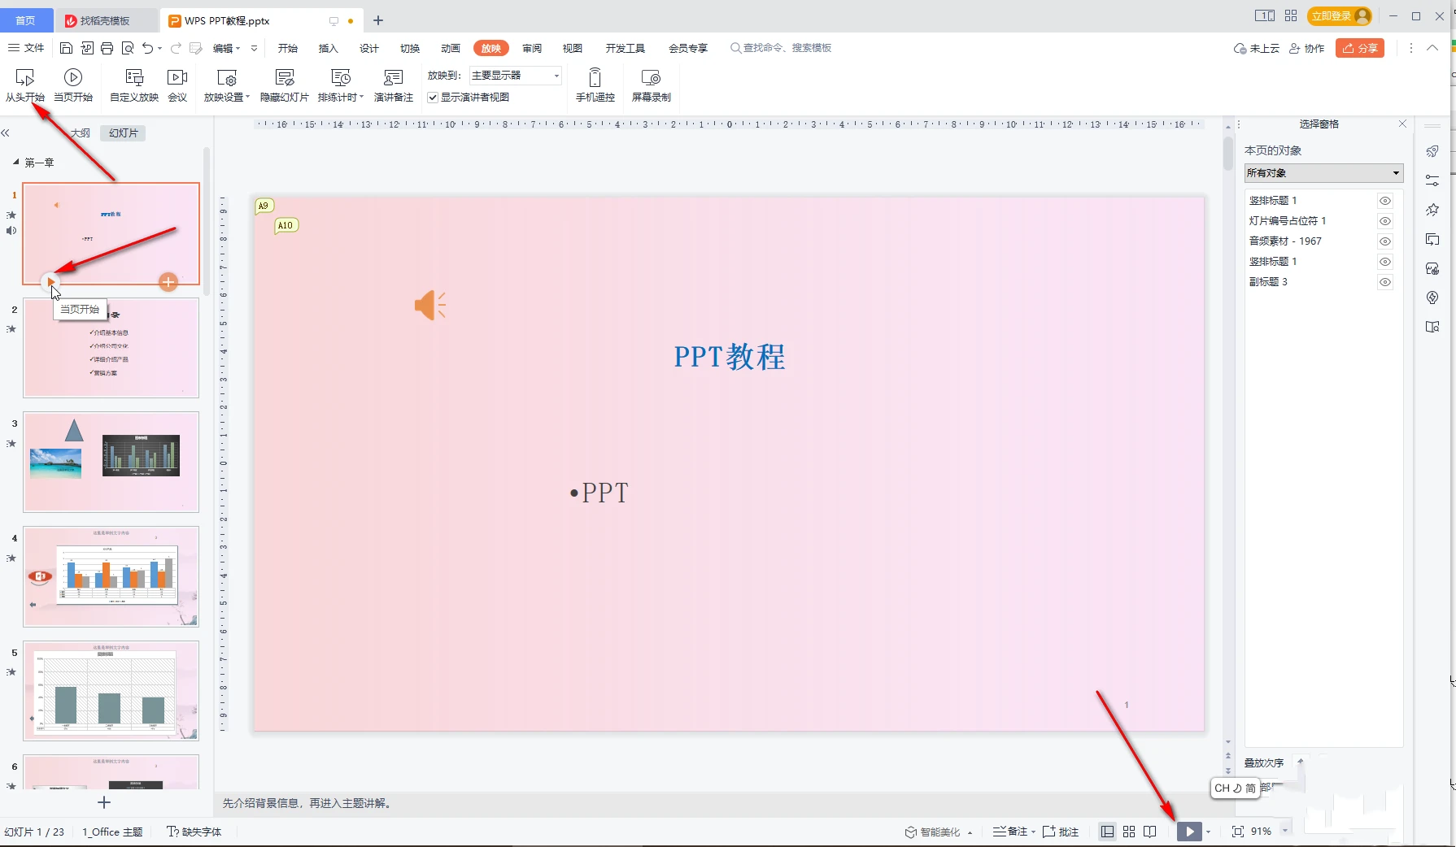Click the smart beautify (智能美化) icon

coord(911,832)
